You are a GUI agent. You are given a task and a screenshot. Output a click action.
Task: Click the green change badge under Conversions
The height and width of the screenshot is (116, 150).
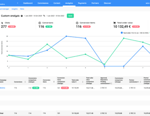tap(49, 27)
